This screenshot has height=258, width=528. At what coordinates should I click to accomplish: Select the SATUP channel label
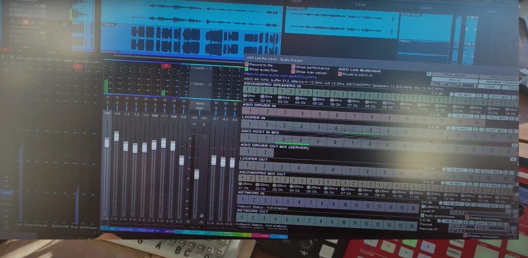pyautogui.click(x=169, y=231)
